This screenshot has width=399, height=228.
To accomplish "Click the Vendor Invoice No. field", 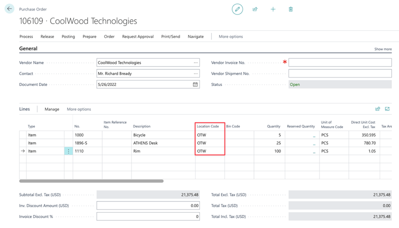I will [340, 63].
